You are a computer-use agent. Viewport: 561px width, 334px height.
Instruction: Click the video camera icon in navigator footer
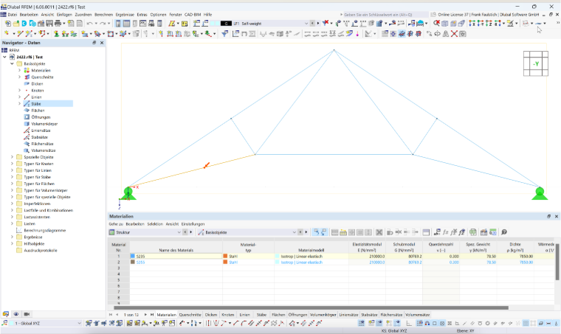coord(27,314)
